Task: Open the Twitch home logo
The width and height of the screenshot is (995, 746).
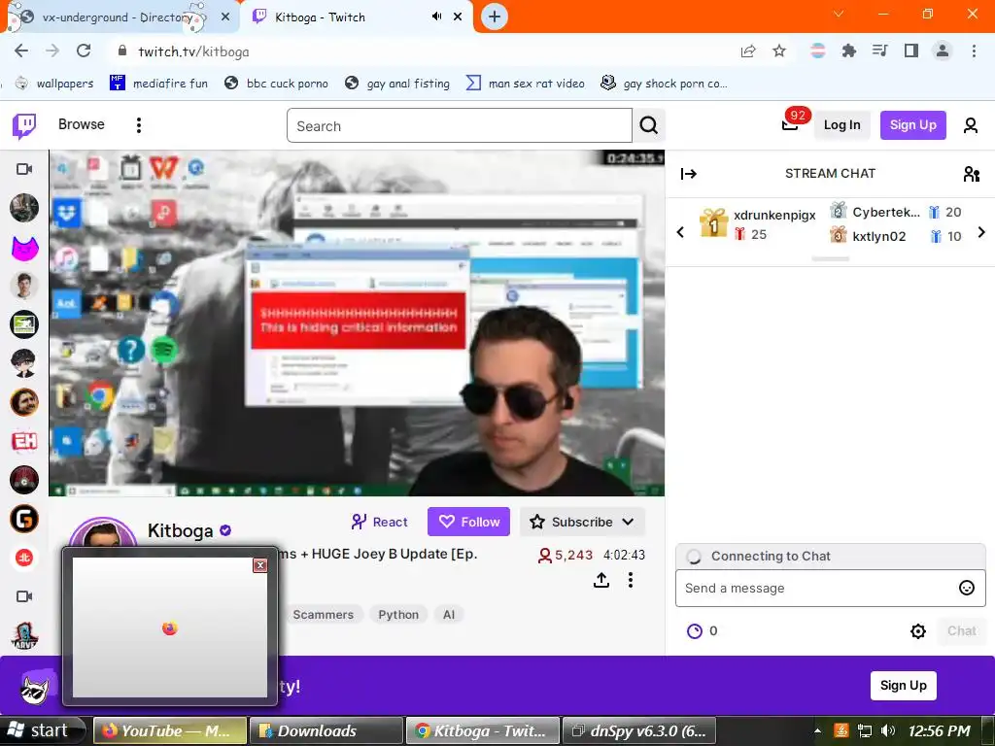Action: tap(24, 125)
